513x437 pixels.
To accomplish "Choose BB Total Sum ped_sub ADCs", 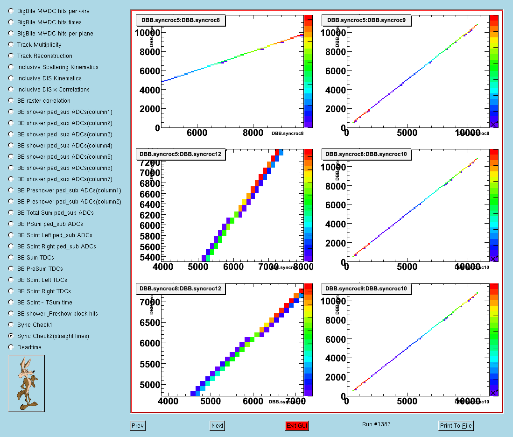I will (x=11, y=212).
